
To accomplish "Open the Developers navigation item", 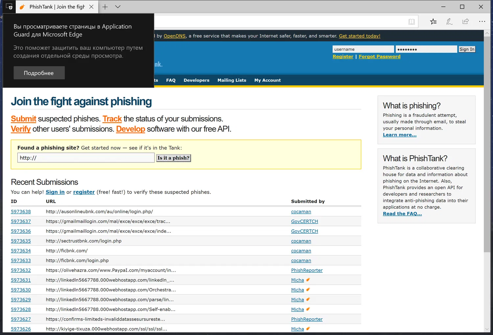I will (x=197, y=80).
